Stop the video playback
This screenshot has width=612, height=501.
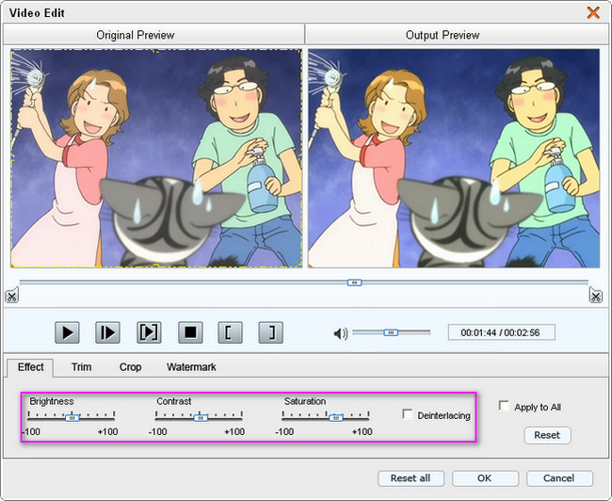point(190,332)
